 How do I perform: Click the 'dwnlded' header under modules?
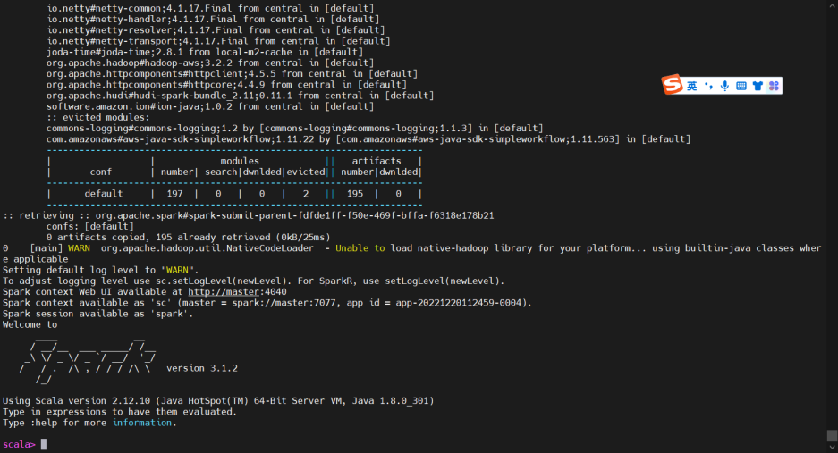coord(262,172)
